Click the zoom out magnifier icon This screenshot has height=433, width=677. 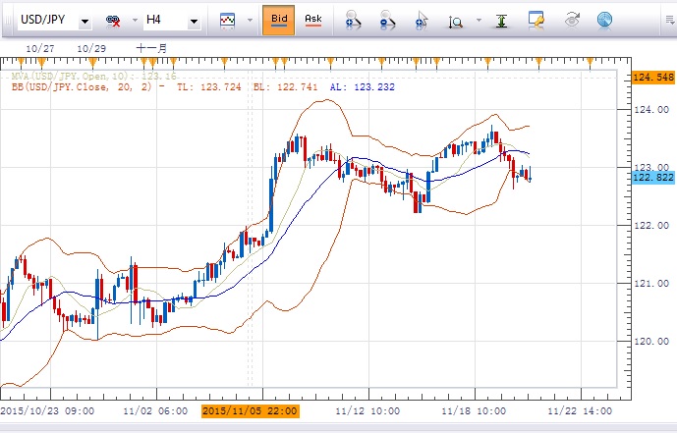(x=388, y=20)
